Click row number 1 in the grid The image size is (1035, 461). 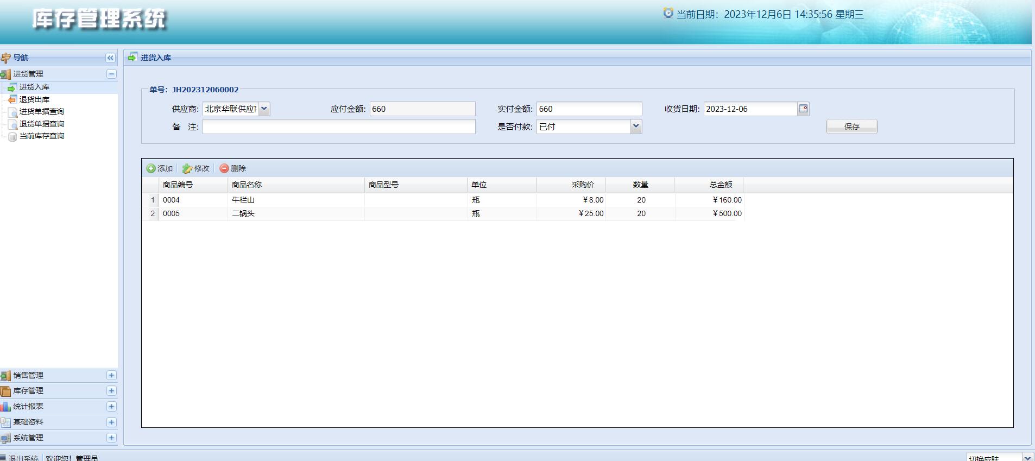coord(150,200)
